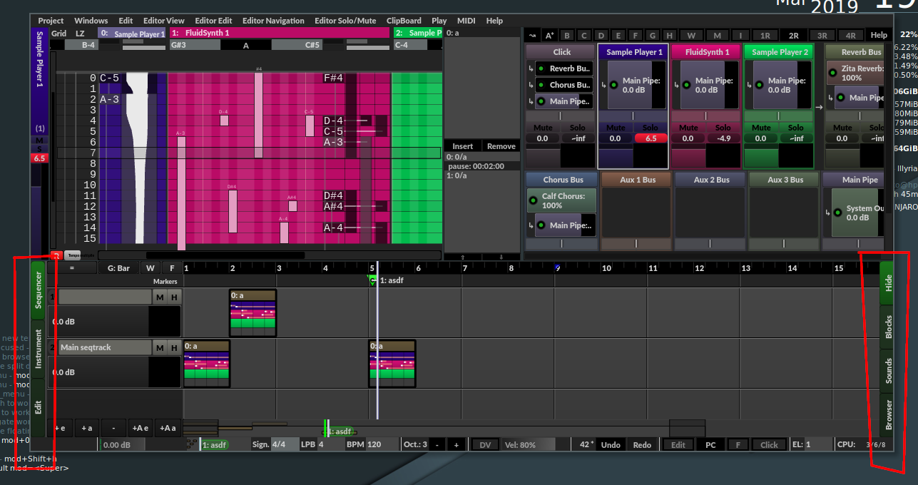
Task: Toggle H on the Main seqtrack
Action: [174, 347]
